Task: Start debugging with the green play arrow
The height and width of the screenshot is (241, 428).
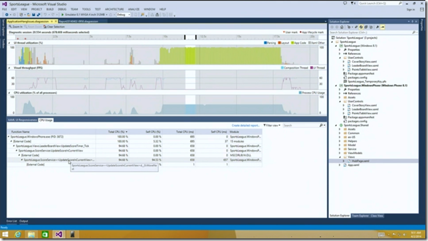Action: pyautogui.click(x=62, y=15)
